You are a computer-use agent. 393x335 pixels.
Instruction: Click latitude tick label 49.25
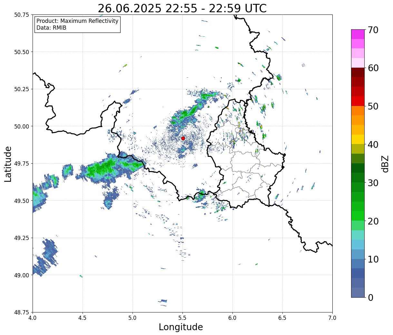(22, 238)
